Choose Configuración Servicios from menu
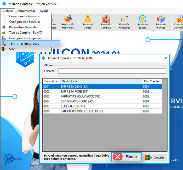183x170 pixels. 25,22
